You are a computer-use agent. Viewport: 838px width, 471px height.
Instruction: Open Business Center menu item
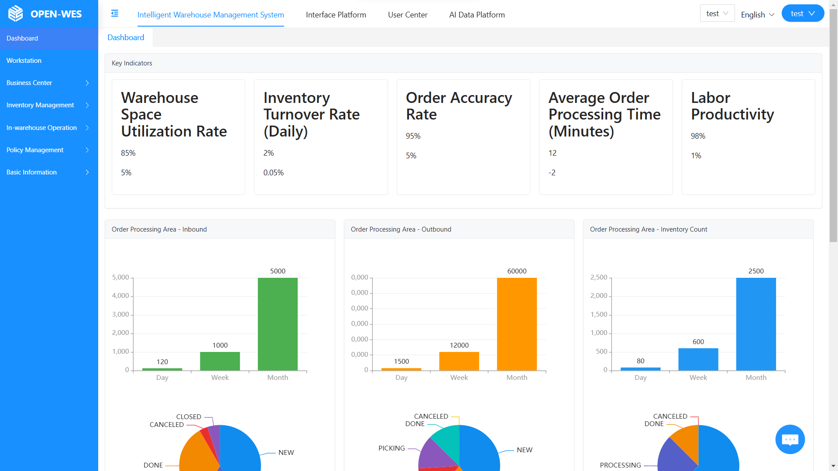[x=49, y=83]
